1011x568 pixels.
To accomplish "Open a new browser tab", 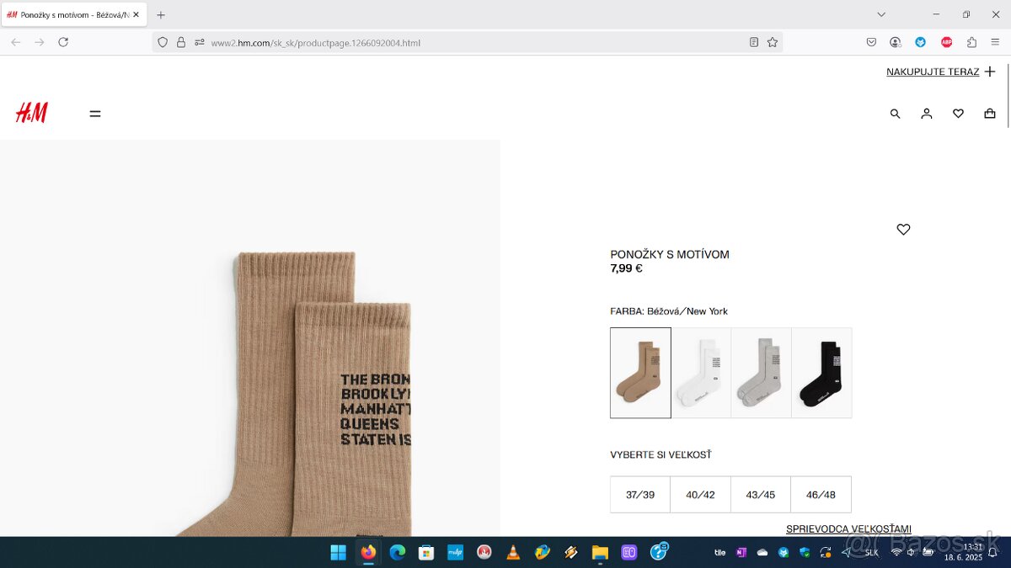I will coord(161,14).
